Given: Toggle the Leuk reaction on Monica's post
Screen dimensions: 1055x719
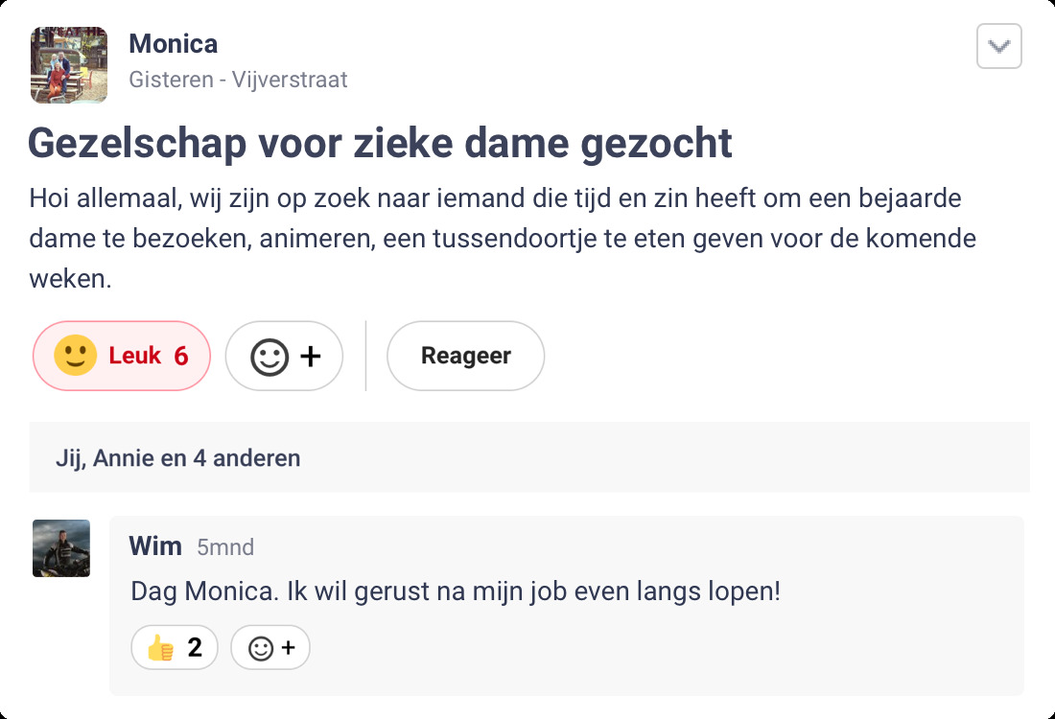Looking at the screenshot, I should point(122,356).
